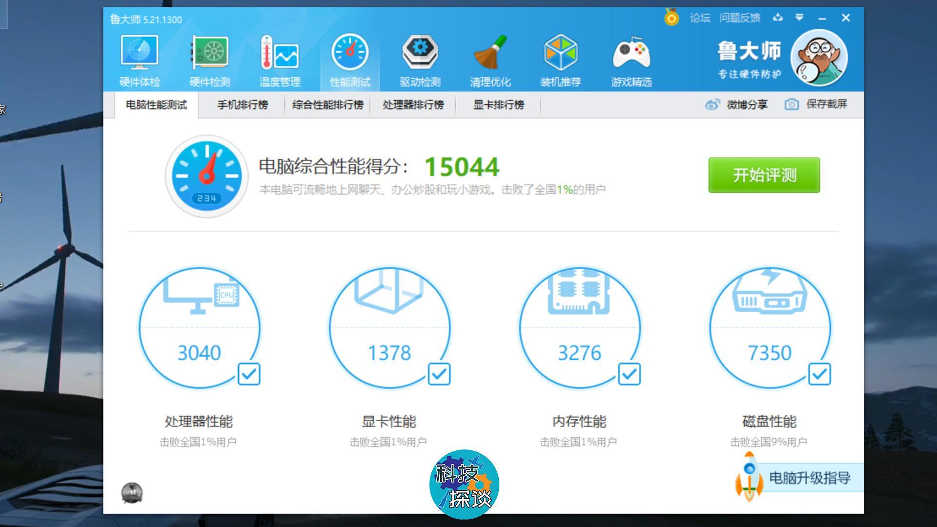Switch to 处理器排行榜 tab

point(413,105)
